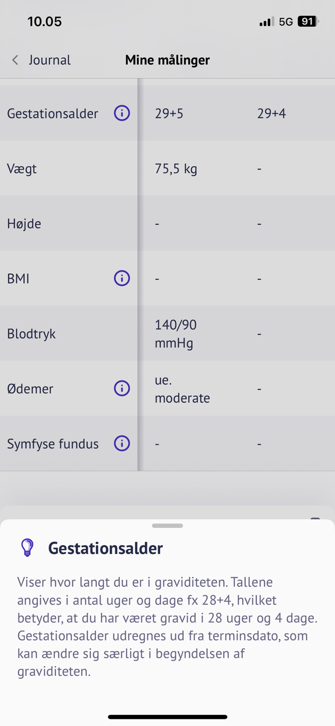Tap the grabber handle on the bottom sheet

(167, 525)
